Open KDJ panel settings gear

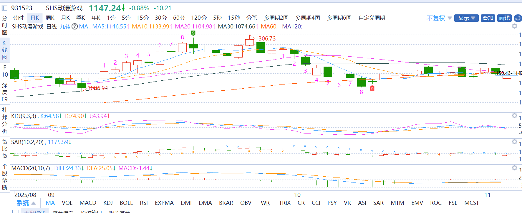click(x=514, y=116)
